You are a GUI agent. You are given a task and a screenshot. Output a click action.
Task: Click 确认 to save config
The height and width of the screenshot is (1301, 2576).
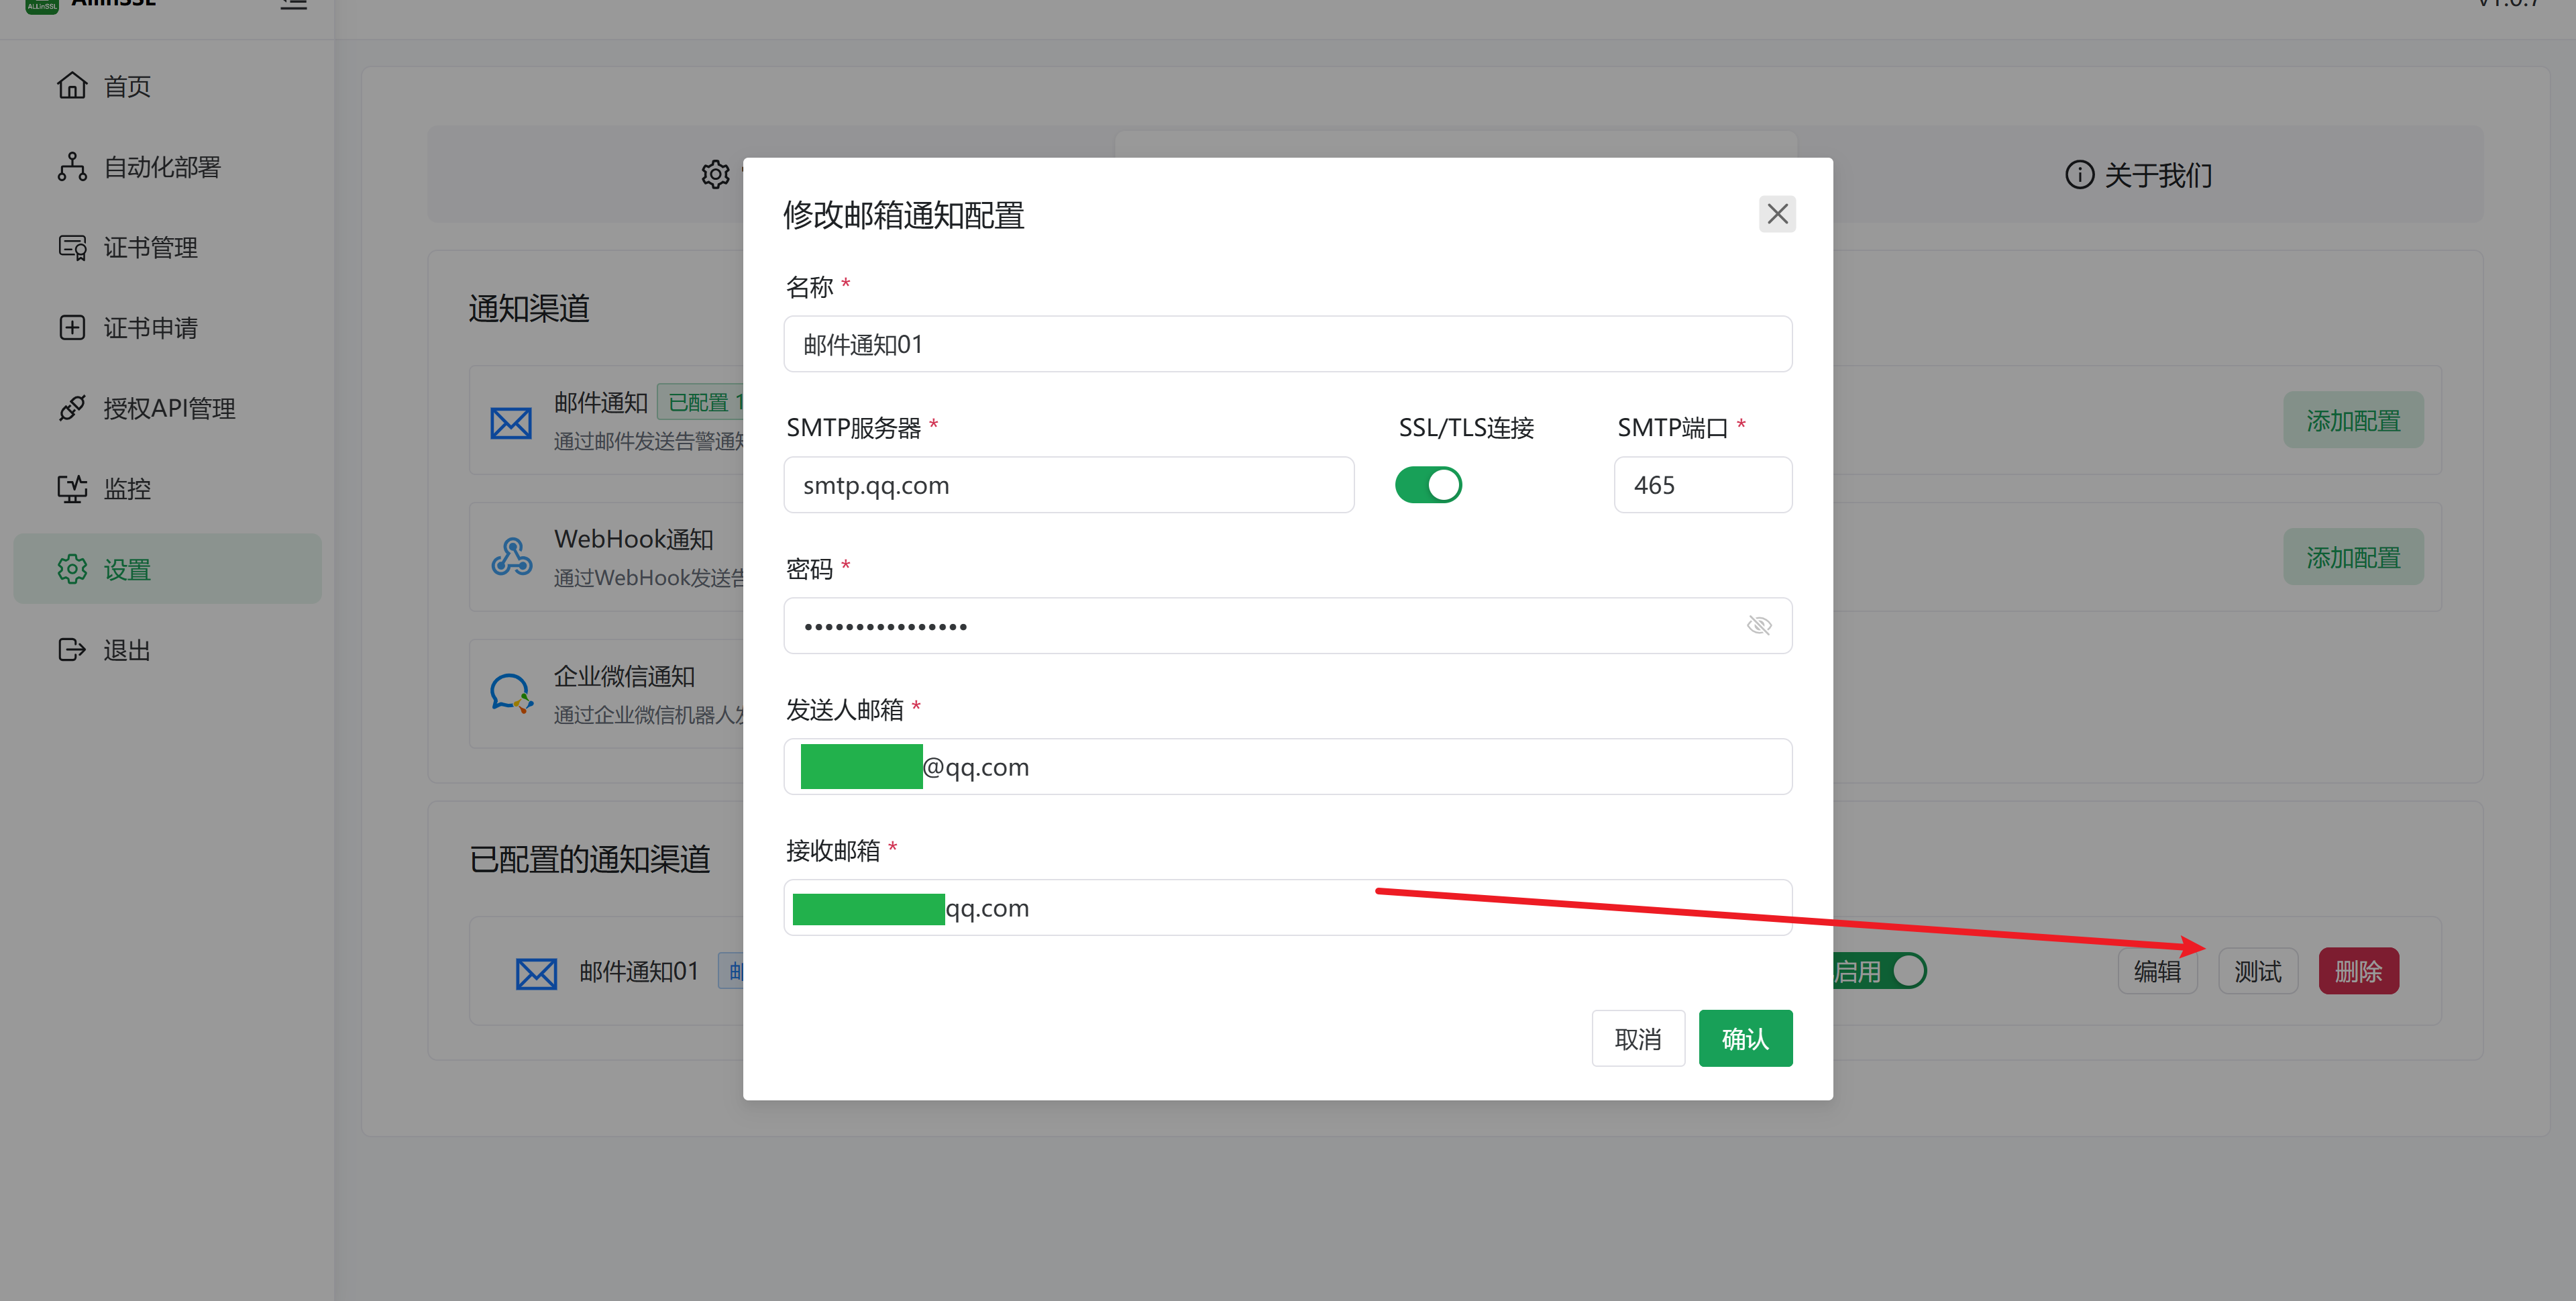pos(1745,1039)
